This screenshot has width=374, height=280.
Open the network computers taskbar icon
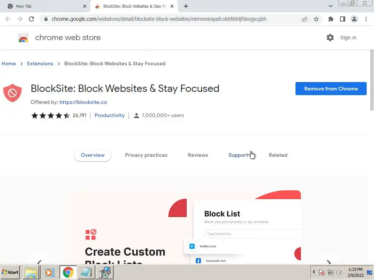coord(105,272)
